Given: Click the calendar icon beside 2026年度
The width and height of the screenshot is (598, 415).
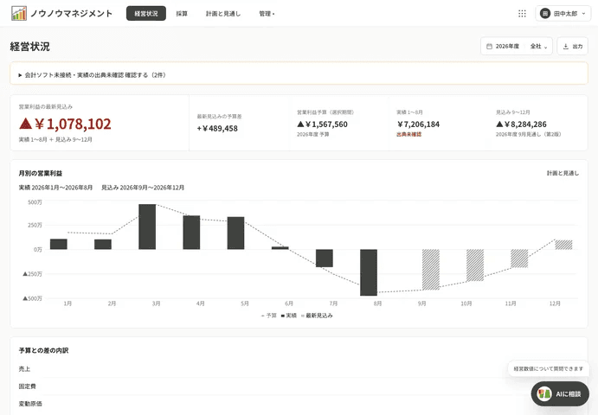Looking at the screenshot, I should 489,47.
